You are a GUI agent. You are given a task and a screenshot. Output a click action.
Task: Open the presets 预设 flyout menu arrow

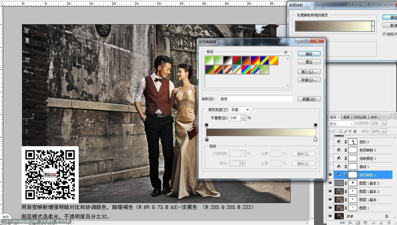pyautogui.click(x=285, y=52)
